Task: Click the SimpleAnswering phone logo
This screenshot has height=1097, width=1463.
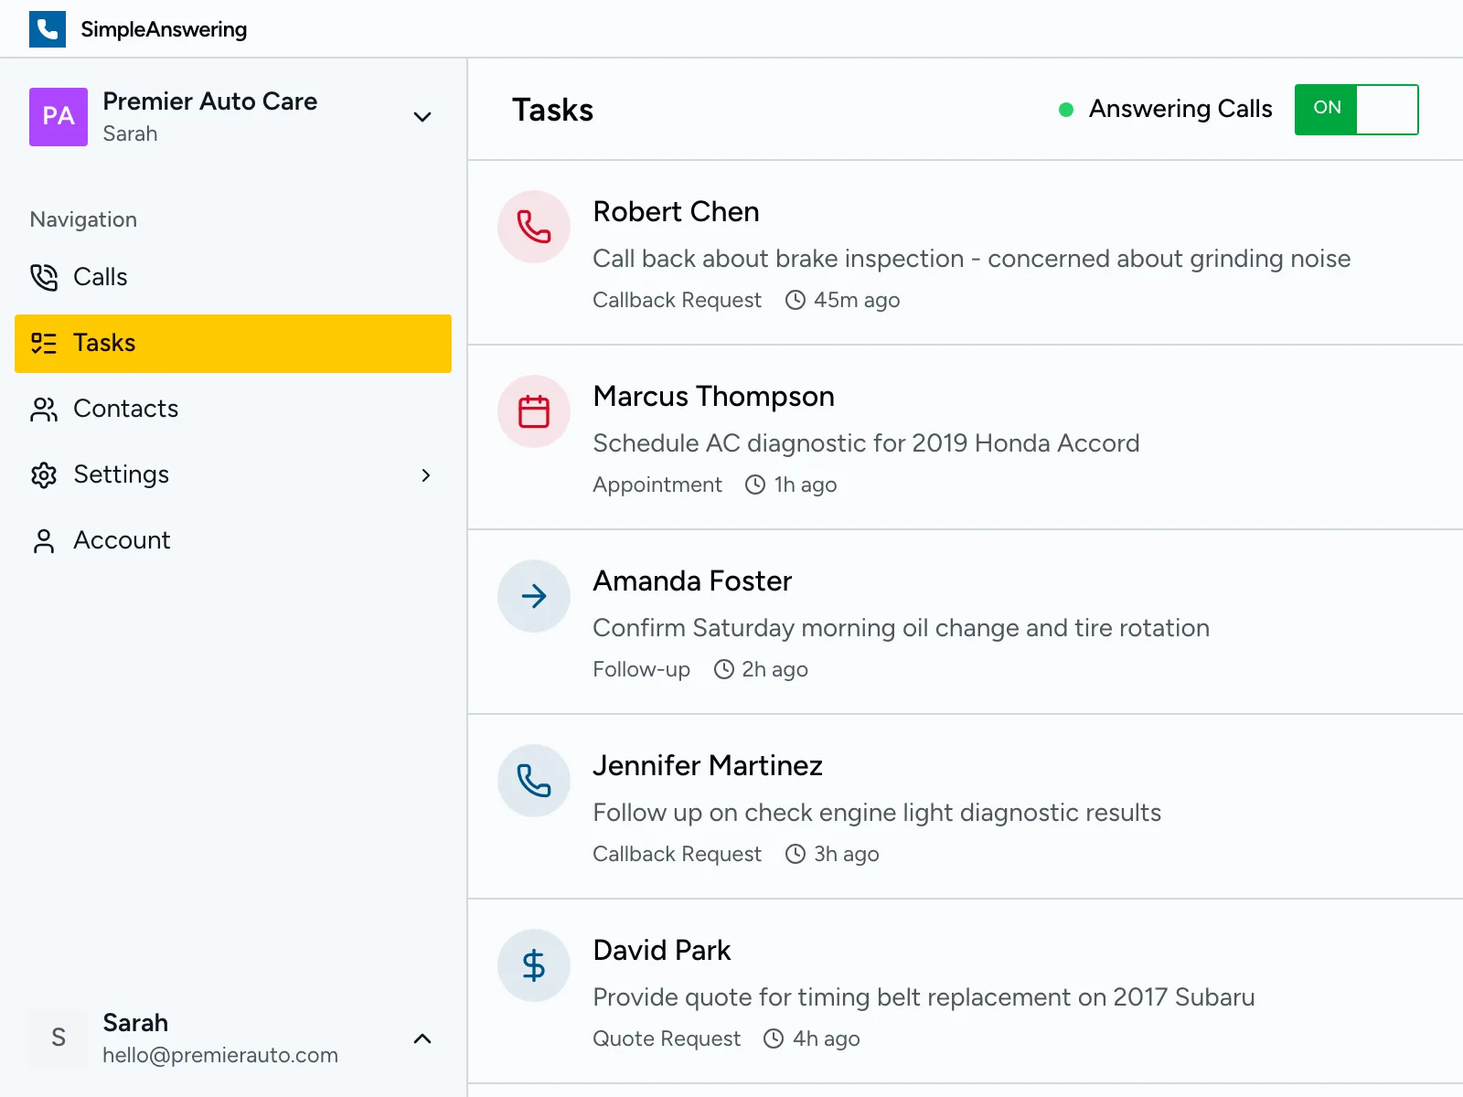Action: point(48,28)
